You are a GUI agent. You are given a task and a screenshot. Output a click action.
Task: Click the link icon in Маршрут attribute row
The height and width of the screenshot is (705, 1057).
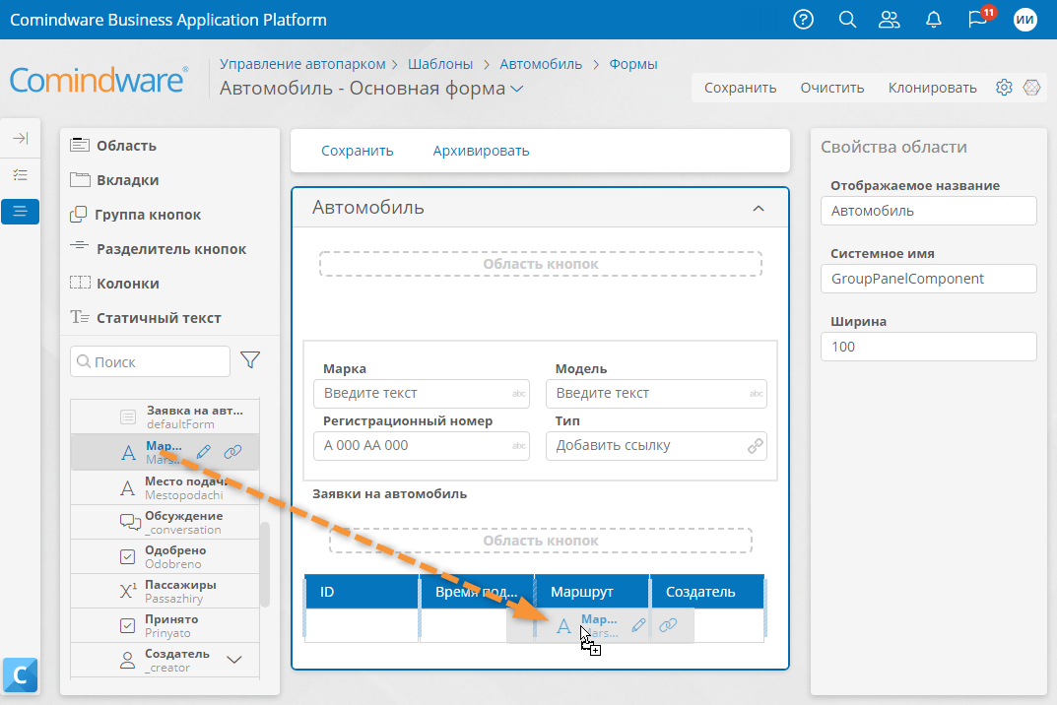point(232,452)
